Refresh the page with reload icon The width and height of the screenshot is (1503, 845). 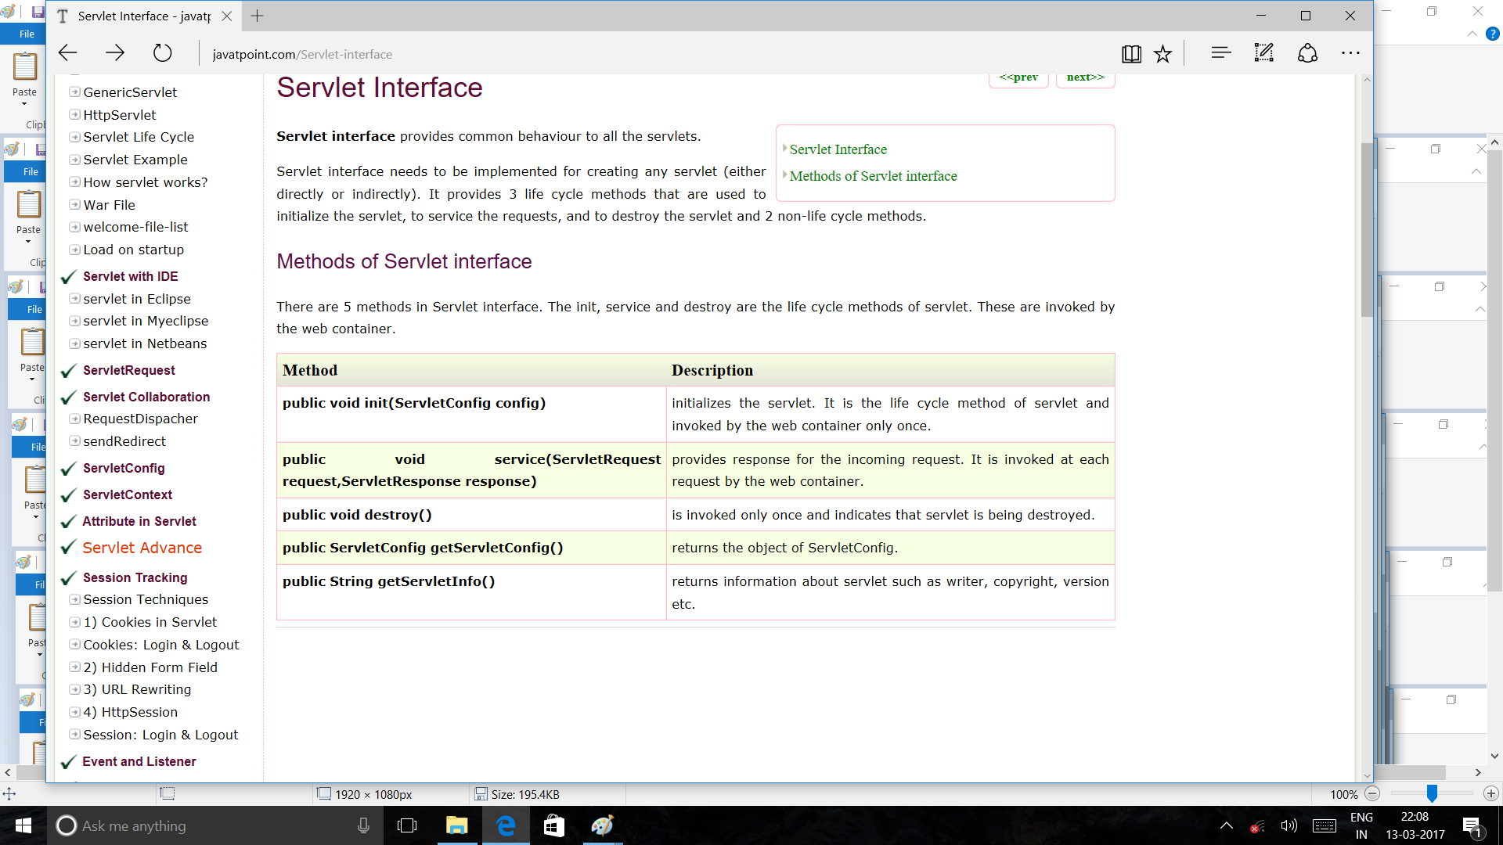tap(162, 53)
